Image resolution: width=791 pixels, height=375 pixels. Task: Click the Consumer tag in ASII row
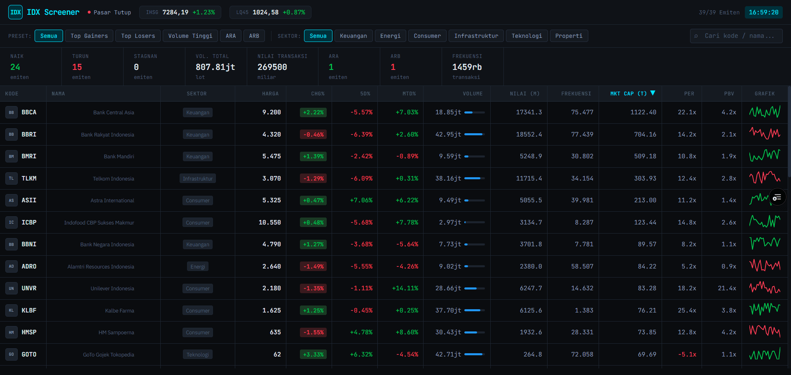coord(198,200)
